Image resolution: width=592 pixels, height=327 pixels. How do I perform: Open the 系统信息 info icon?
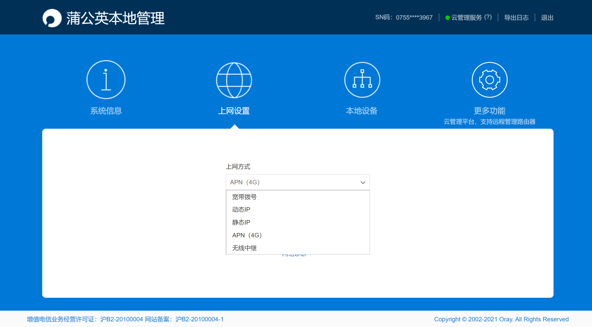(x=106, y=80)
